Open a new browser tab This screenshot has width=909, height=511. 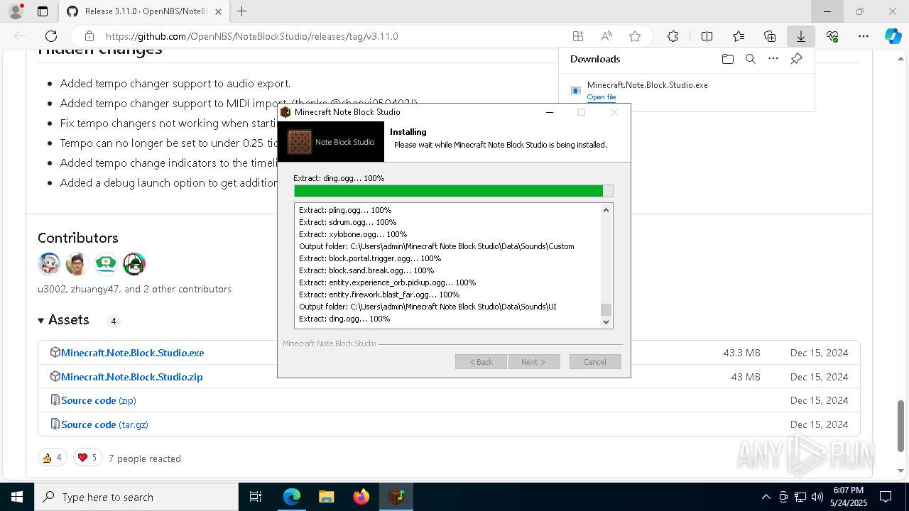pyautogui.click(x=242, y=11)
